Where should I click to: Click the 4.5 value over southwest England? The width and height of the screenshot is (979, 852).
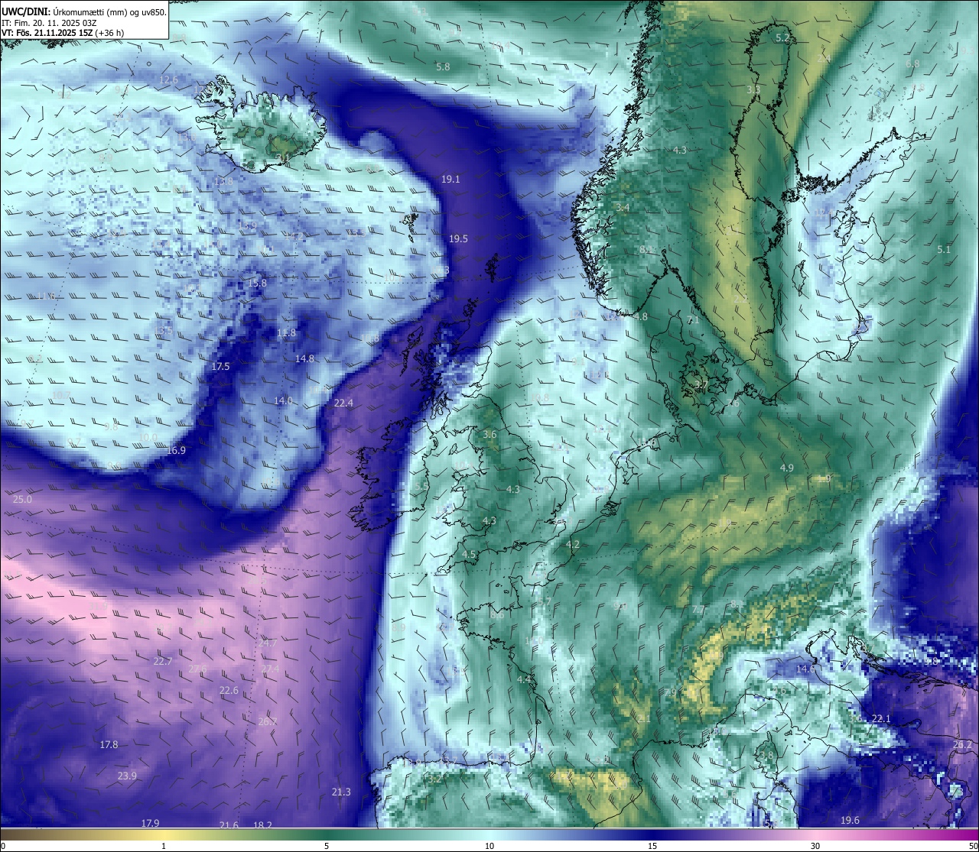coord(469,555)
